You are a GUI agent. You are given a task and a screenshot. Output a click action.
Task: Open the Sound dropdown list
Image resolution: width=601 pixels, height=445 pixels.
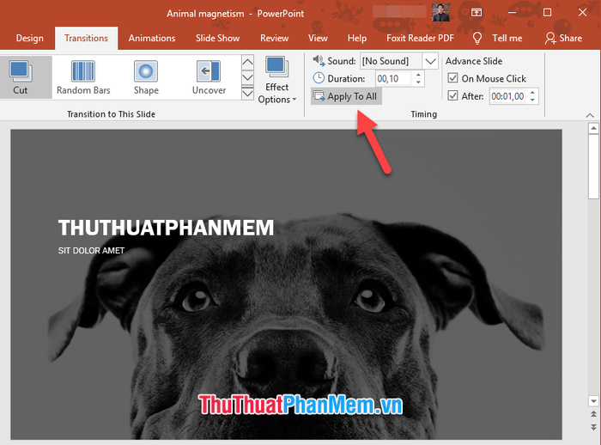coord(430,61)
